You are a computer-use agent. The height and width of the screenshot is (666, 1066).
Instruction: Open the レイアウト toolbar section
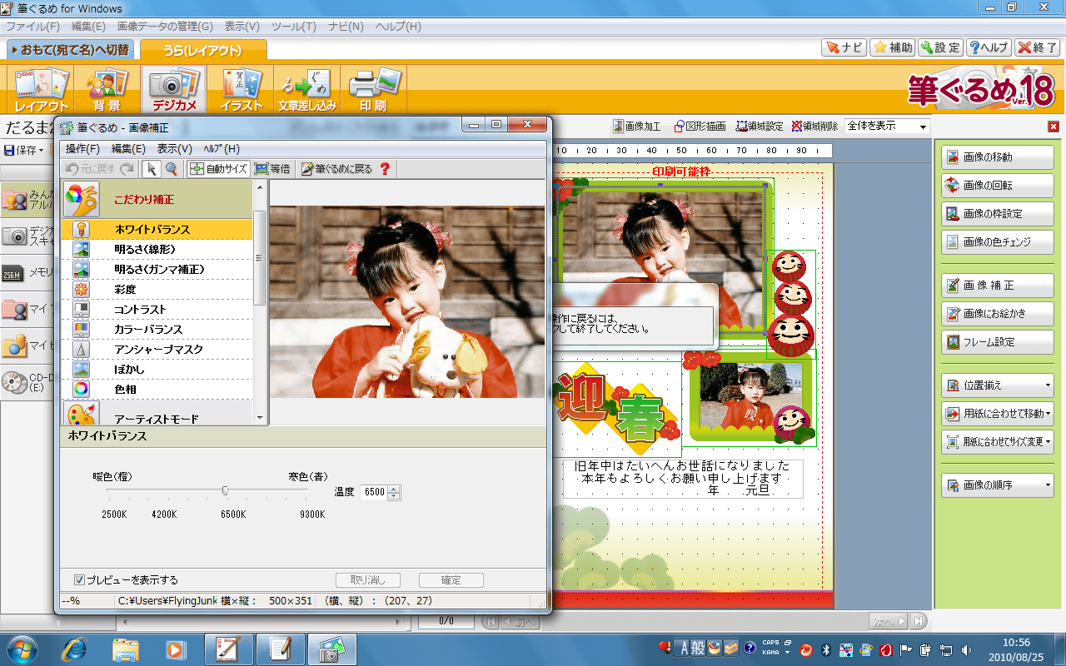[x=41, y=89]
